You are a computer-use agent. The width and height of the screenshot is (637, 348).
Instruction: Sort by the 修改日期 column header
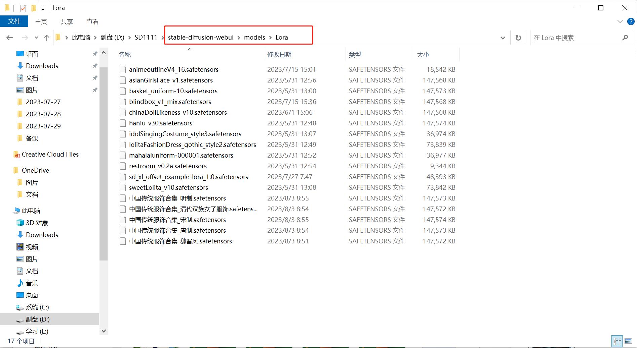click(279, 55)
